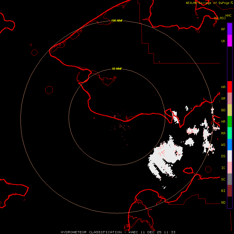This screenshot has height=234, width=234.
Task: Click the UK legend label
Action: (223, 41)
